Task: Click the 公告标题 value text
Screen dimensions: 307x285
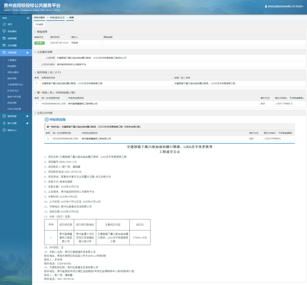Action: pos(92,58)
